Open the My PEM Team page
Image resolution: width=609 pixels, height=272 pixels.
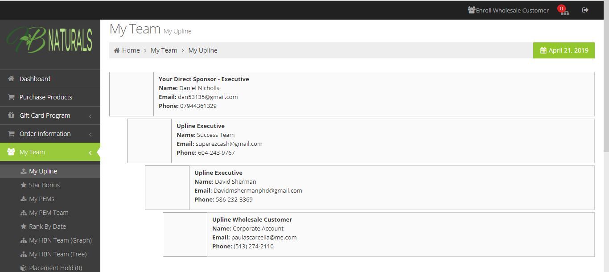coord(50,213)
